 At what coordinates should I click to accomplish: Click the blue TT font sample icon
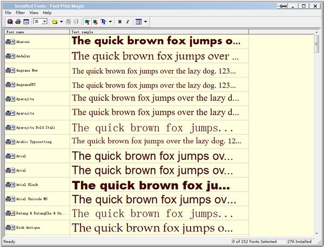(x=103, y=22)
